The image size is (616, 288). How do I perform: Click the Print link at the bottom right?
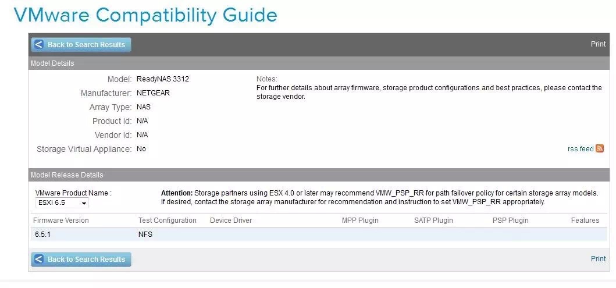(598, 258)
